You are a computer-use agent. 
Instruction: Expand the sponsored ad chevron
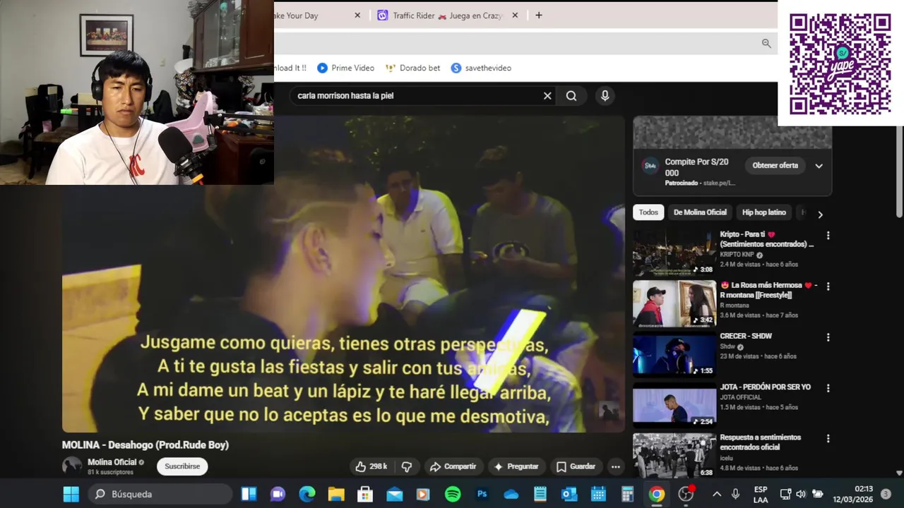[819, 166]
